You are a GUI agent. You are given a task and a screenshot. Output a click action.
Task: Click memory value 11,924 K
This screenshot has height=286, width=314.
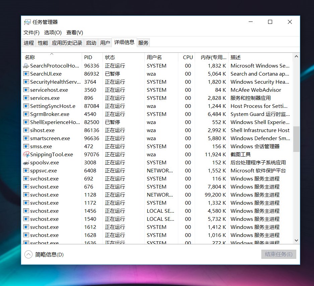pos(215,155)
